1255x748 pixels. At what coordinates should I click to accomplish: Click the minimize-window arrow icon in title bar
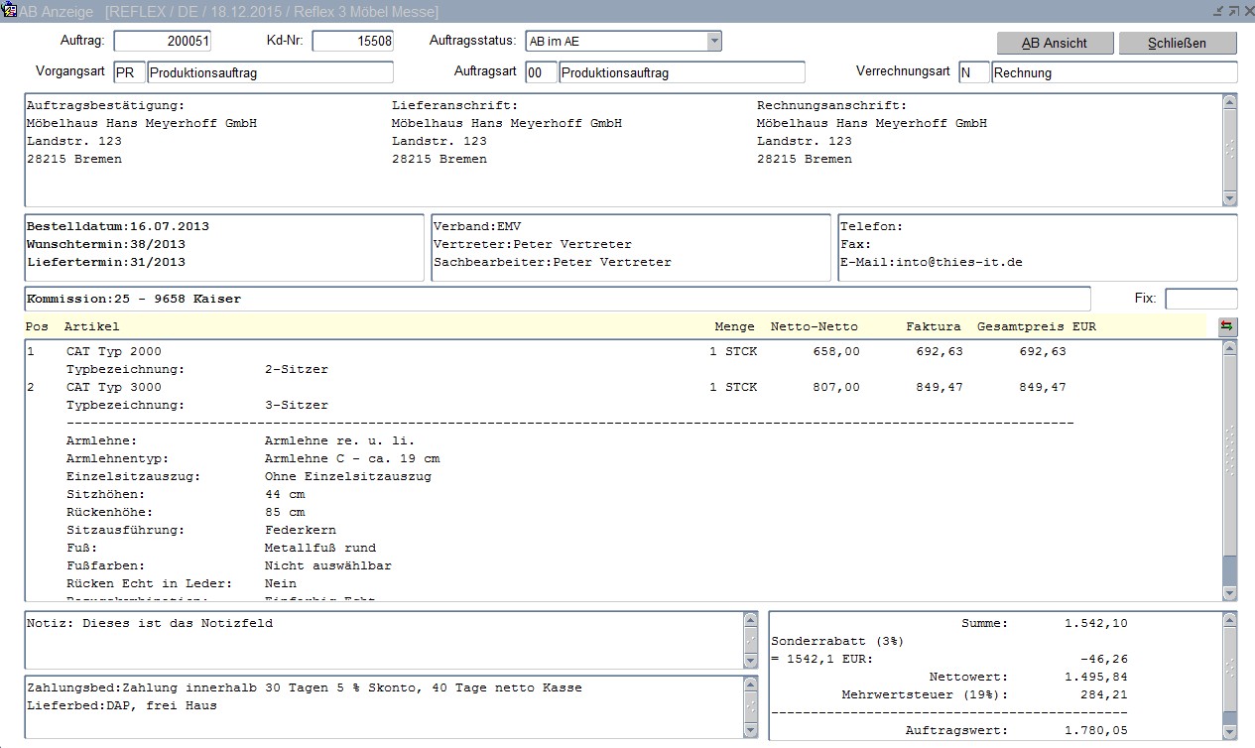(x=1217, y=11)
